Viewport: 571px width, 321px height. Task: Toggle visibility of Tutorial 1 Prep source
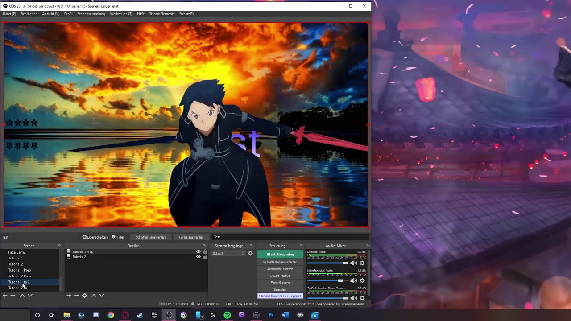pyautogui.click(x=199, y=252)
